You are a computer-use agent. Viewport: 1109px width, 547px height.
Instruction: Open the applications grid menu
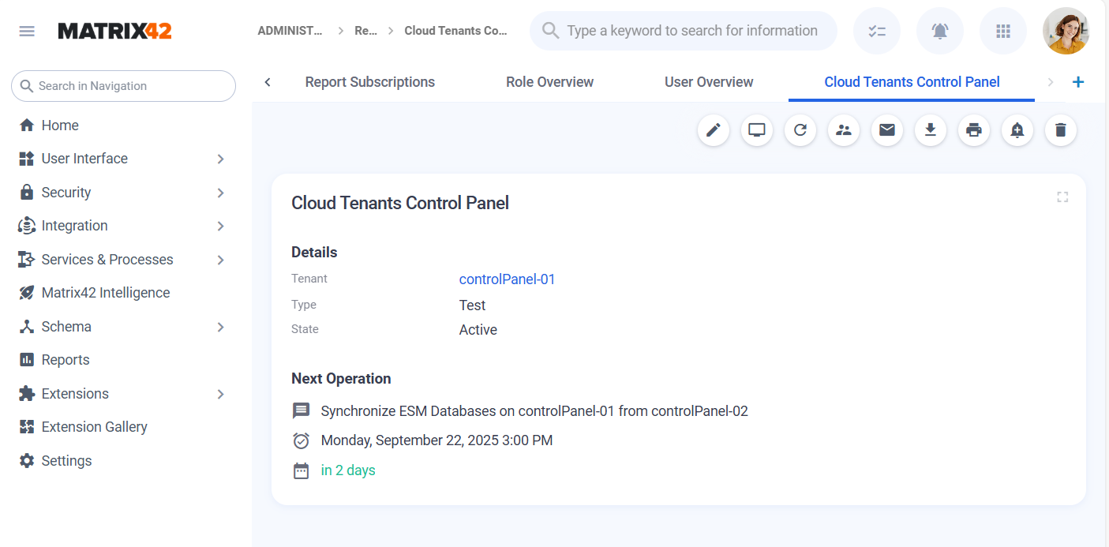click(x=1003, y=32)
